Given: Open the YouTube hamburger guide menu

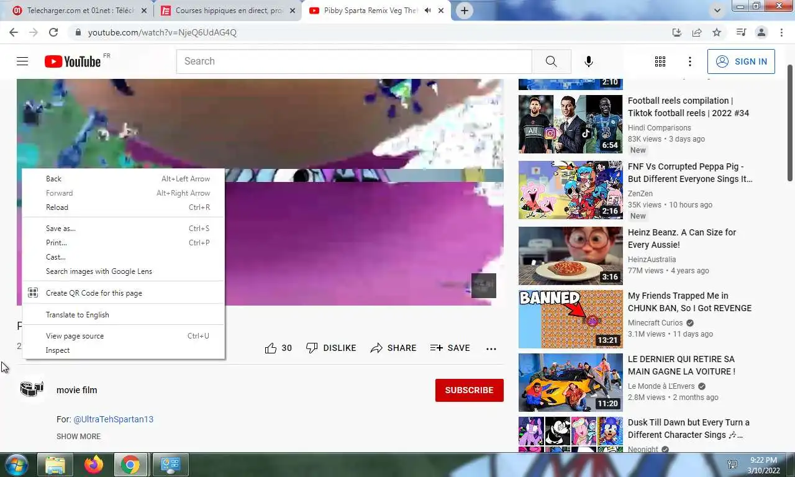Looking at the screenshot, I should [x=22, y=61].
